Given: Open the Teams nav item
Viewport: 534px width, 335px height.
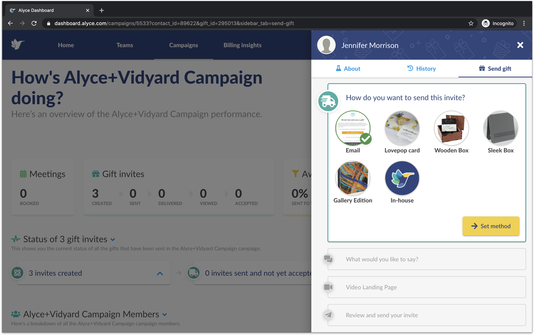Looking at the screenshot, I should pos(125,45).
